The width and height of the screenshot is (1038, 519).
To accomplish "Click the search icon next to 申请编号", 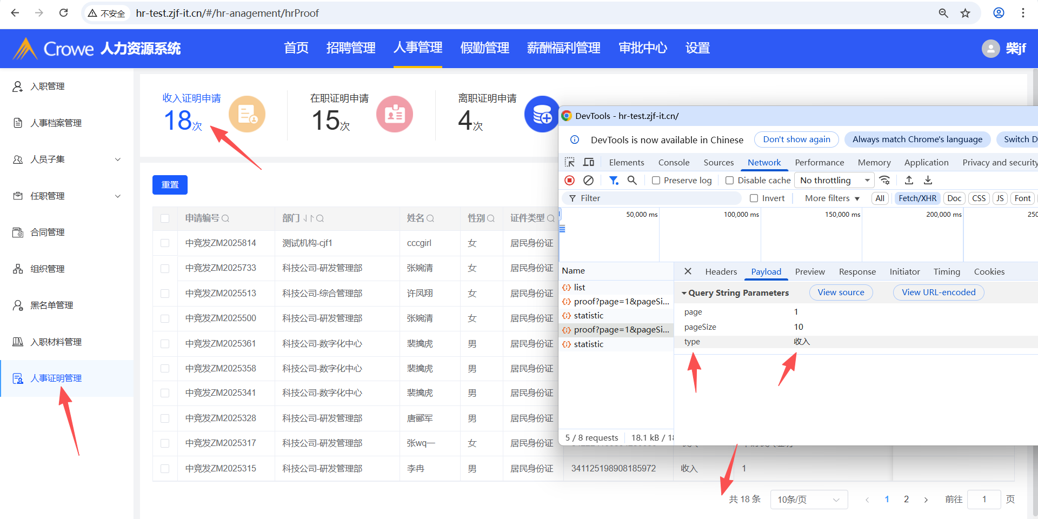I will pos(225,218).
